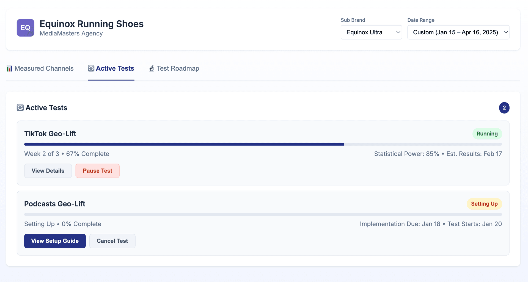
Task: Open View Setup Guide for Podcasts Geo-Lift
Action: (x=55, y=241)
